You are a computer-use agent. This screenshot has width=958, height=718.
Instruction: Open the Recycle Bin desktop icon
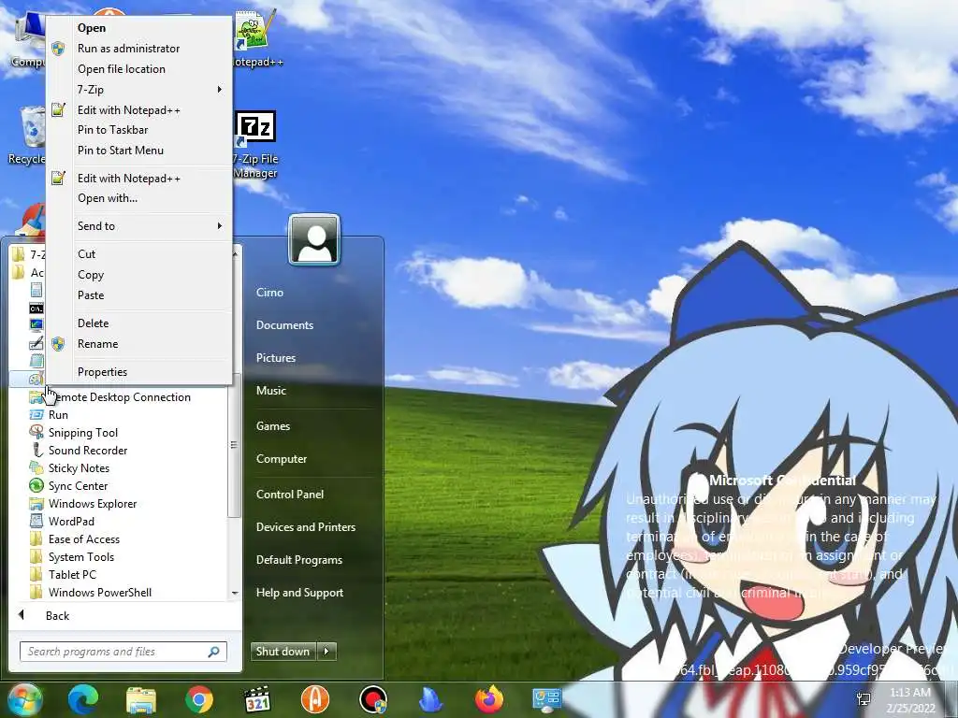point(27,135)
